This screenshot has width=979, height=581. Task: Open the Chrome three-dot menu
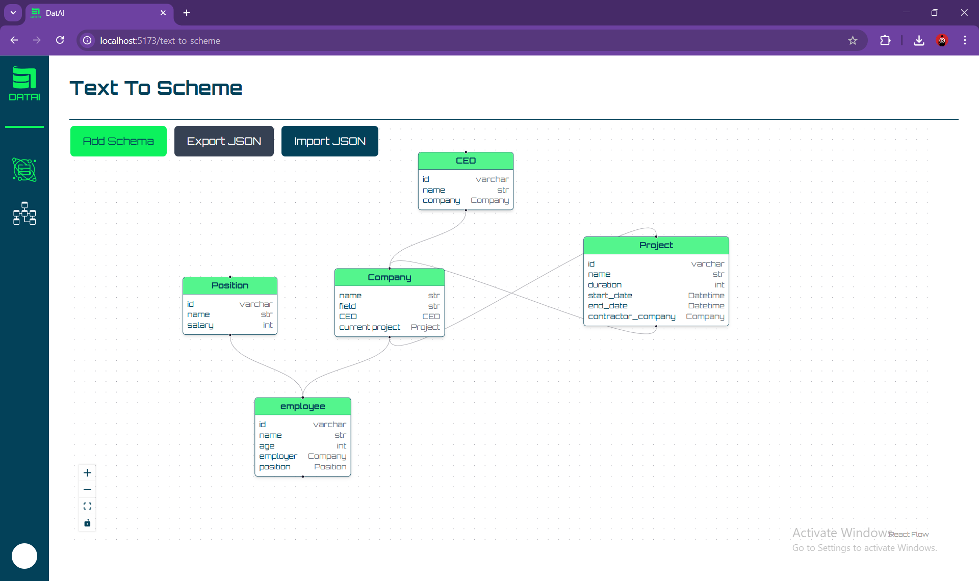pos(965,40)
